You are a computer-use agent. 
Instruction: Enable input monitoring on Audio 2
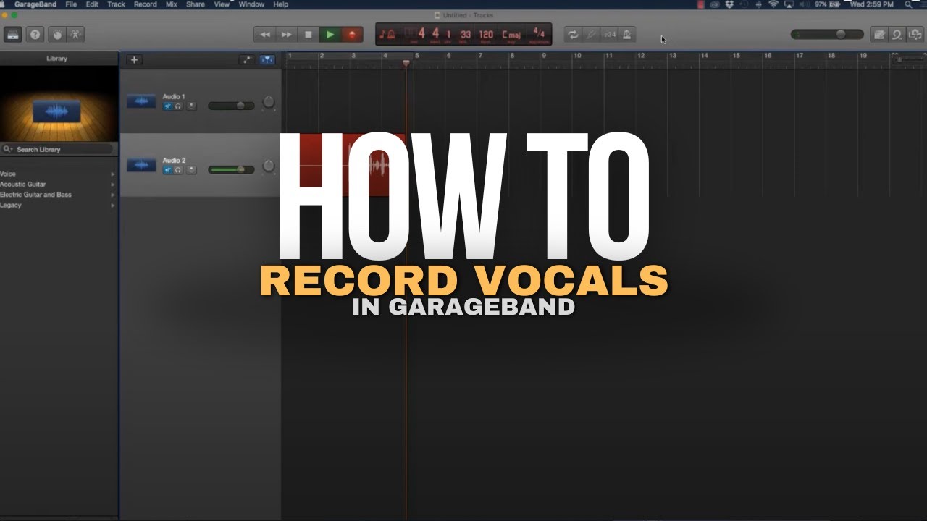tap(191, 169)
